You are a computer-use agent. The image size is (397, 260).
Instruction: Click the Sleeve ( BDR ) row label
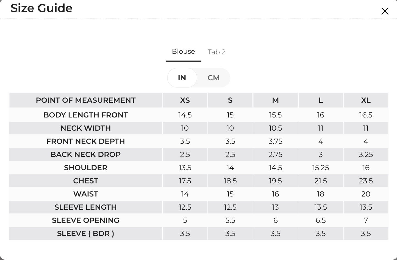click(x=86, y=234)
